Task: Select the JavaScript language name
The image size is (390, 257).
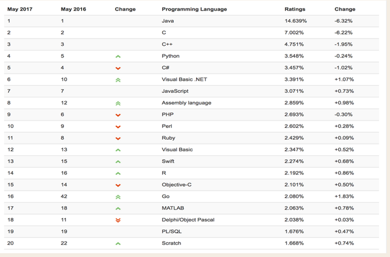Action: click(175, 91)
